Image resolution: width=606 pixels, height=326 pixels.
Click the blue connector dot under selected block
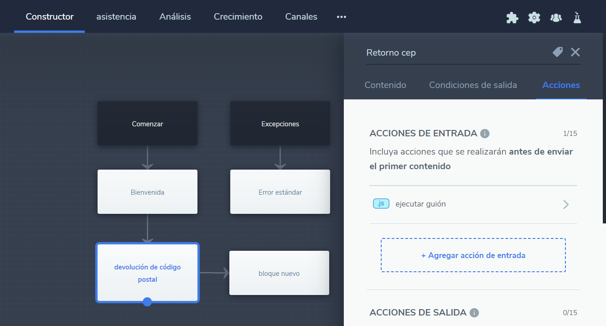click(x=147, y=301)
